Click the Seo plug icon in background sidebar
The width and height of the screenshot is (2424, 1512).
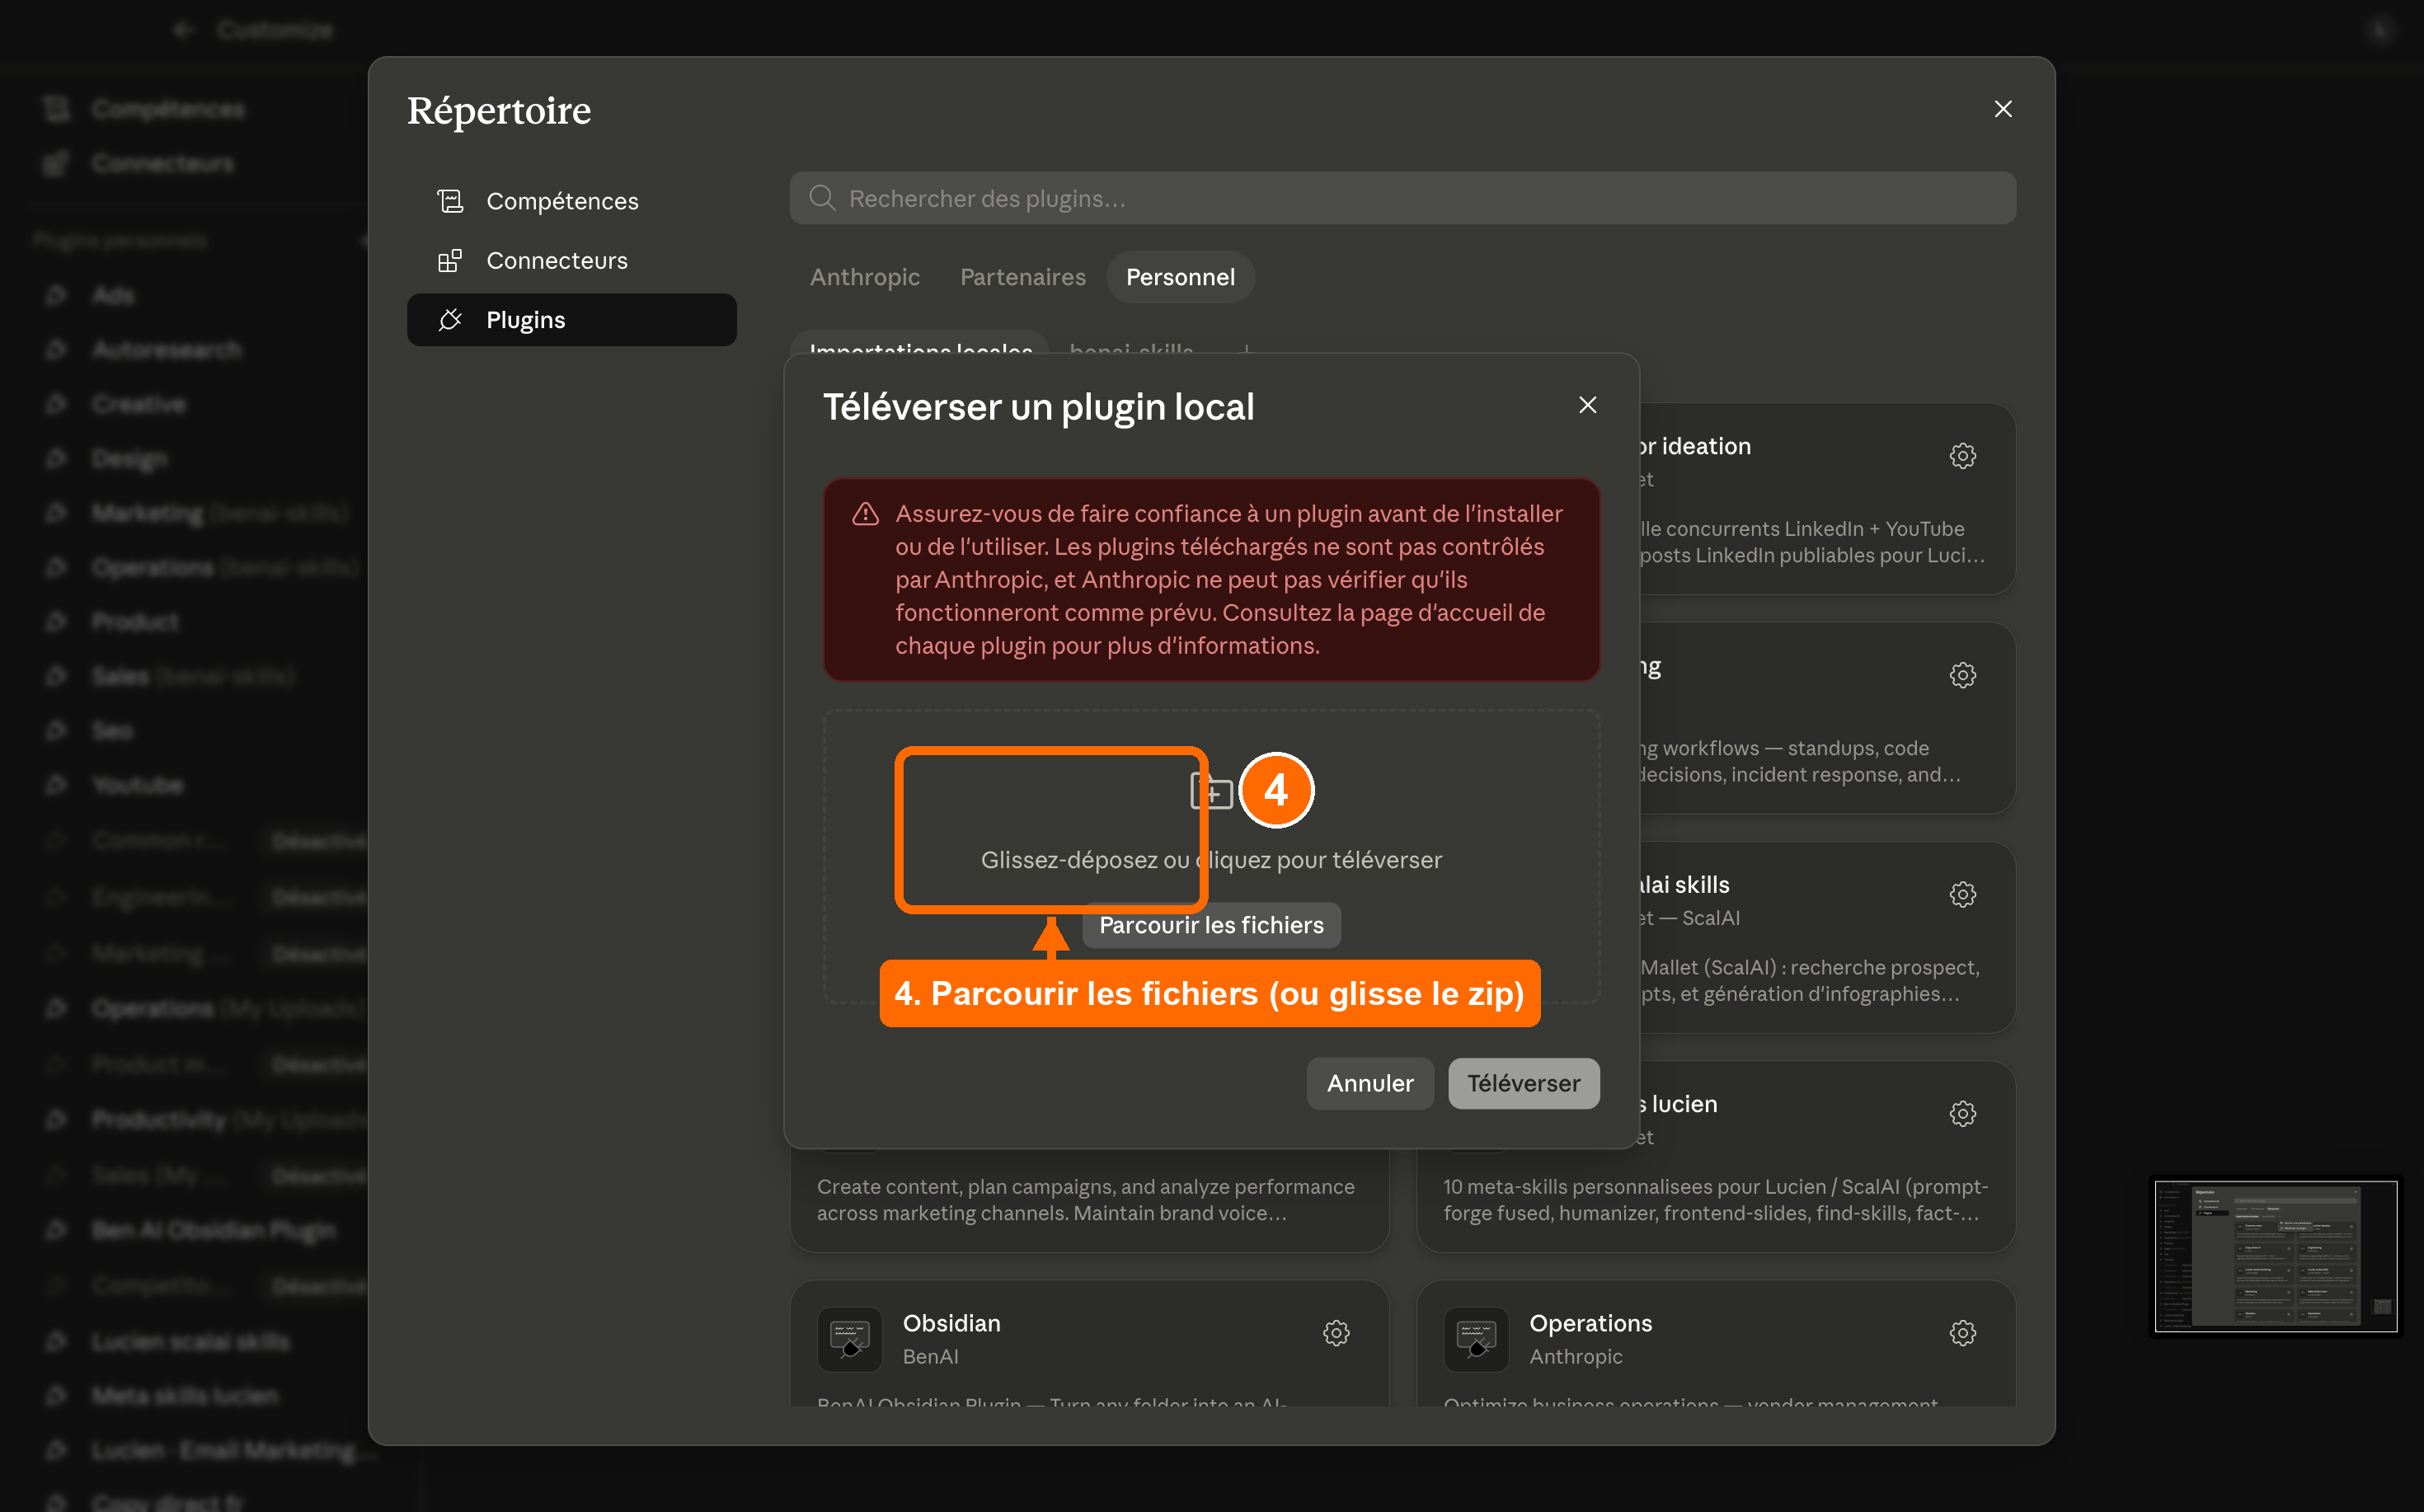[56, 731]
